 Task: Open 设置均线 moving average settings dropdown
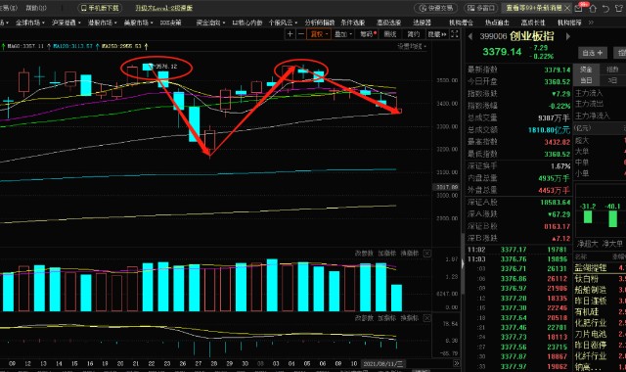(411, 46)
